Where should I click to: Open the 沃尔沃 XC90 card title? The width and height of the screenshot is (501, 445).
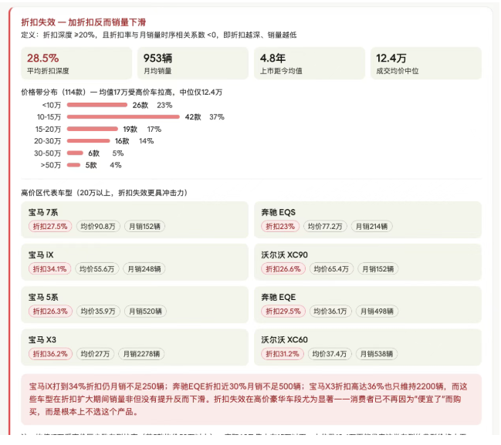(x=284, y=255)
